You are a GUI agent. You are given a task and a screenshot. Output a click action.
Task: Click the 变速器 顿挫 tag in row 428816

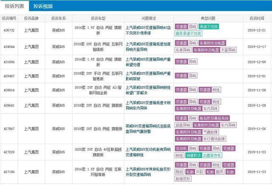(x=210, y=90)
